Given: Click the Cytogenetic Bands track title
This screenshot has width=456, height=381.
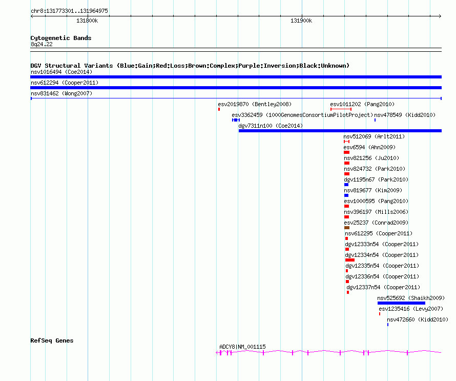Looking at the screenshot, I should [x=61, y=38].
